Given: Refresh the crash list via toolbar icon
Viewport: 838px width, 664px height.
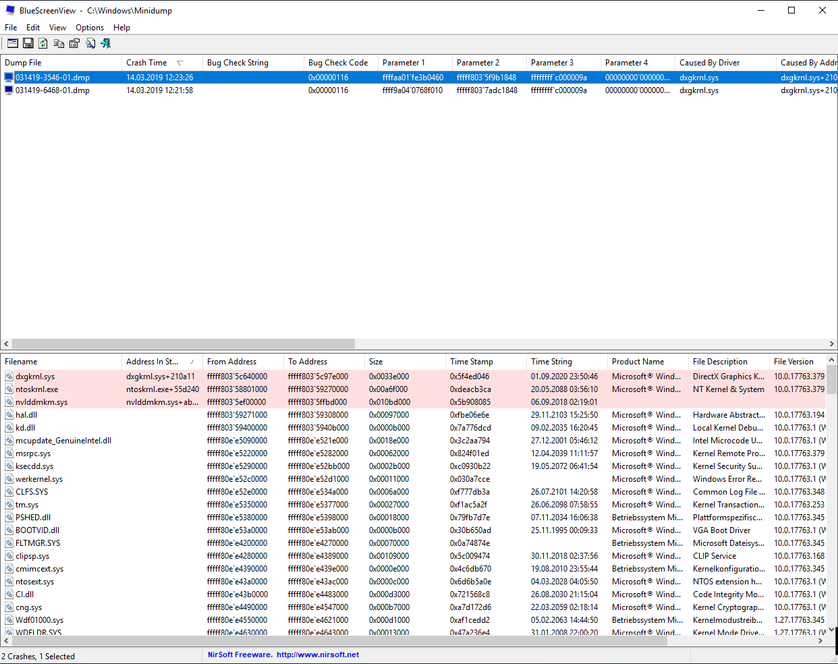Looking at the screenshot, I should coord(43,43).
